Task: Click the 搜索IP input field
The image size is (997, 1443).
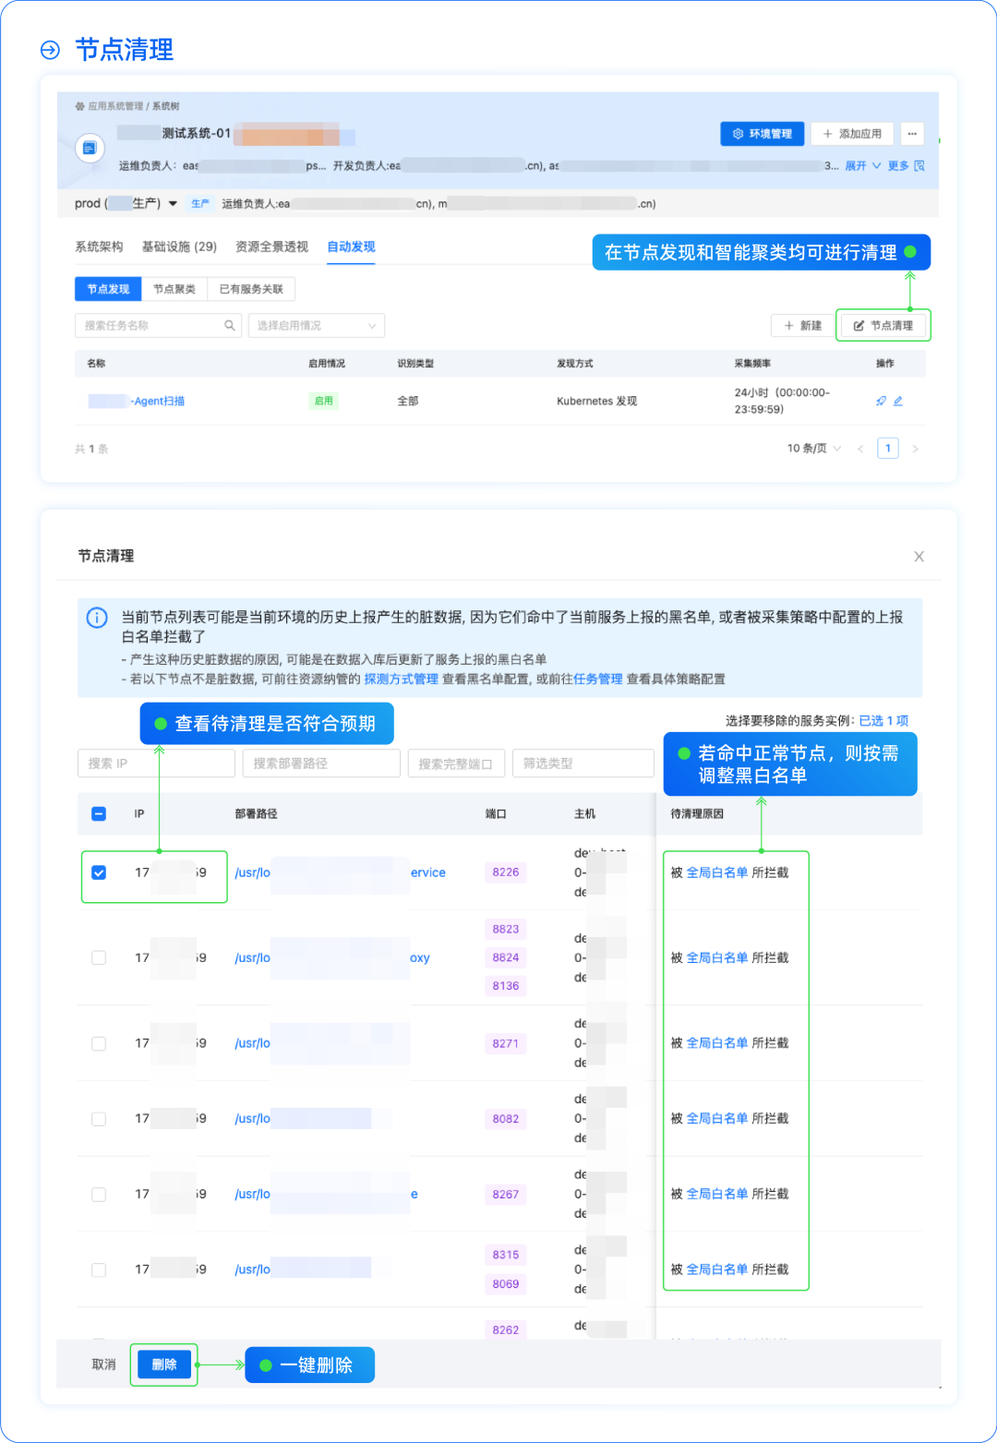Action: pos(155,764)
